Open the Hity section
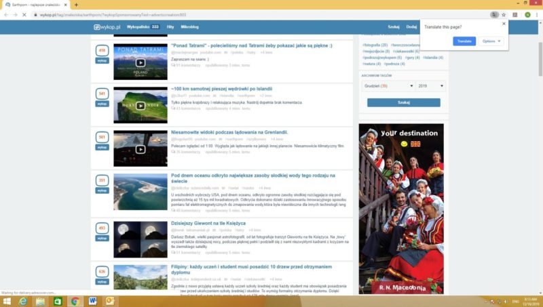The height and width of the screenshot is (307, 543). tap(170, 27)
